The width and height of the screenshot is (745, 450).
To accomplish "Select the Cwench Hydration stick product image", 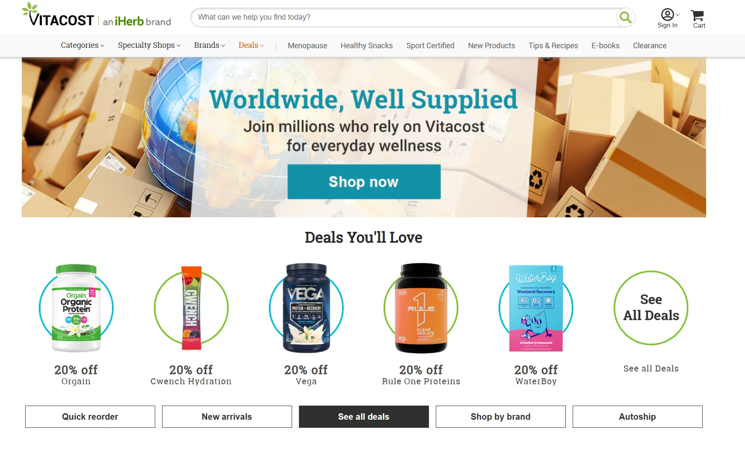I will pyautogui.click(x=191, y=308).
